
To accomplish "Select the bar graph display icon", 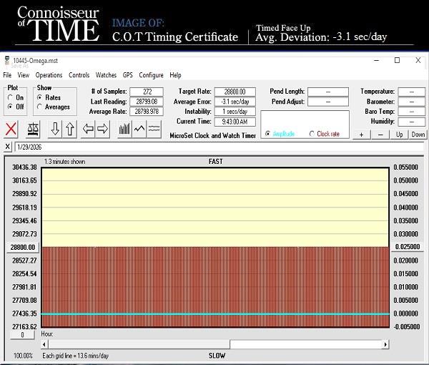I will coord(124,130).
